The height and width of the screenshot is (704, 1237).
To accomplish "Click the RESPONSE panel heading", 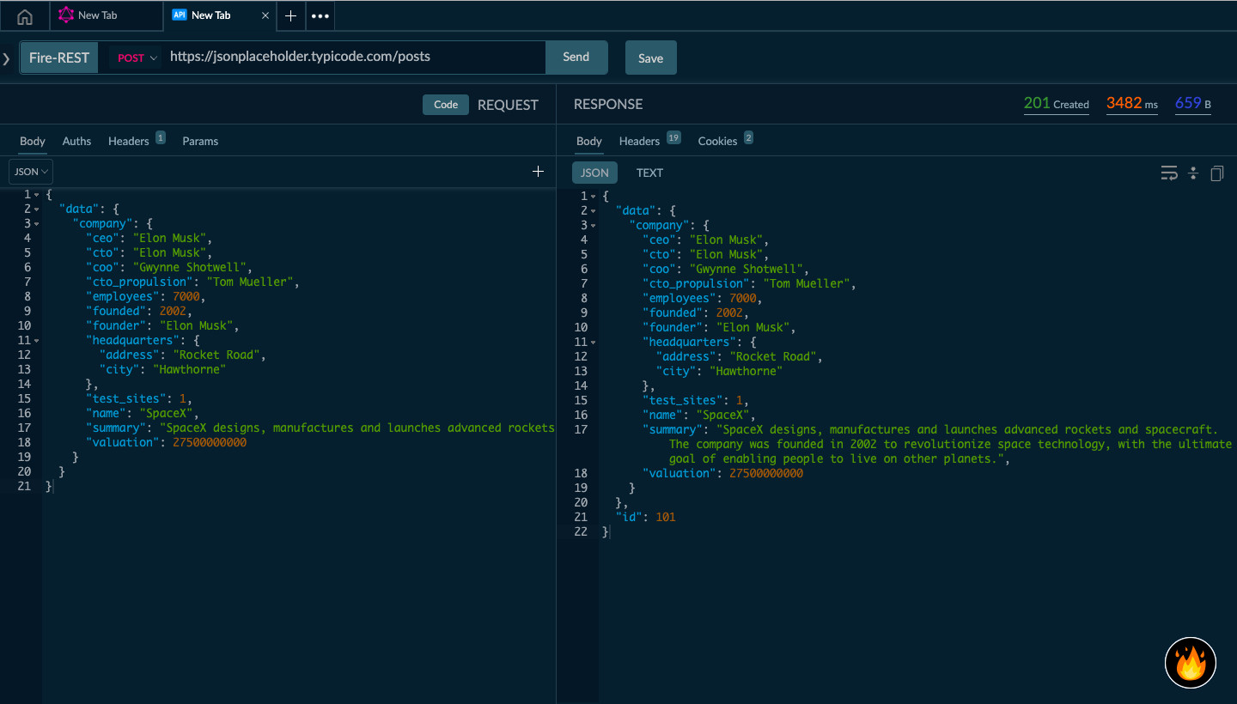I will [x=608, y=104].
